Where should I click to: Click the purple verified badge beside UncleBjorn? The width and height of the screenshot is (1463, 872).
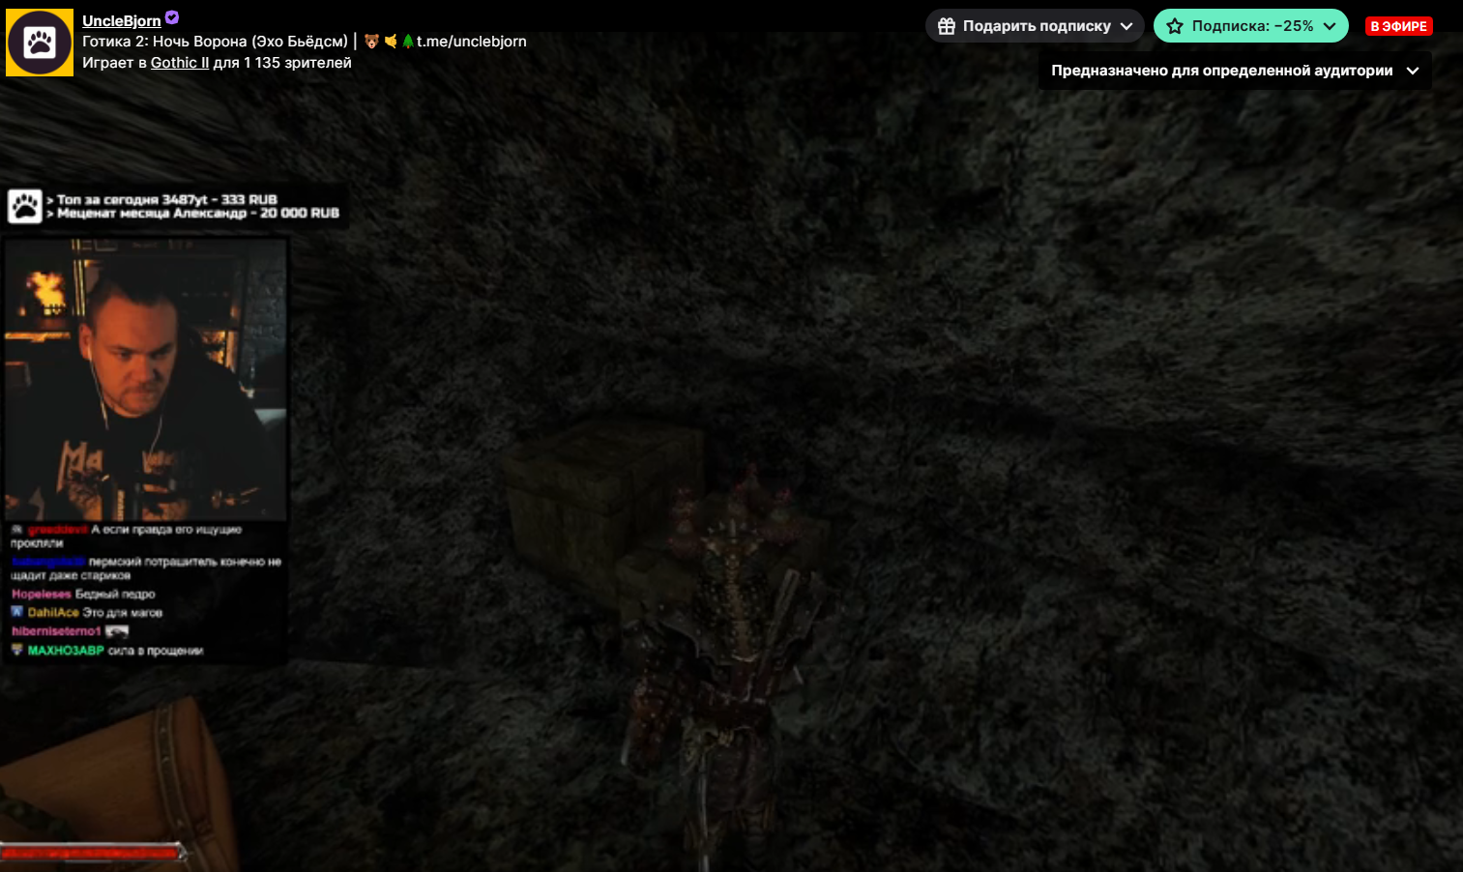coord(172,17)
